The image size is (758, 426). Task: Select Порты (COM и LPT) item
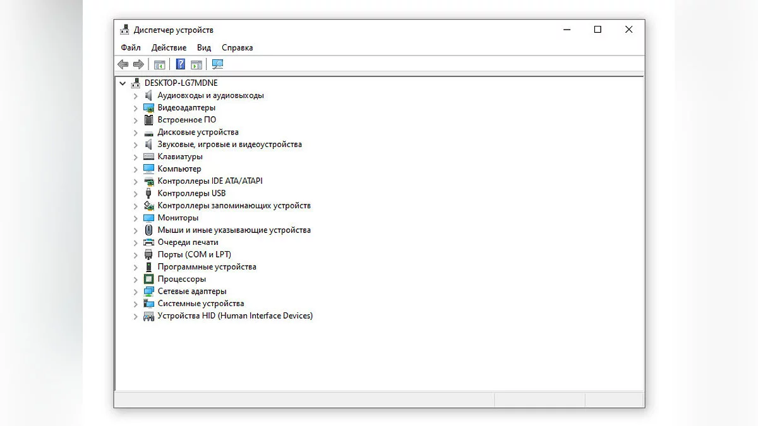[x=194, y=255]
